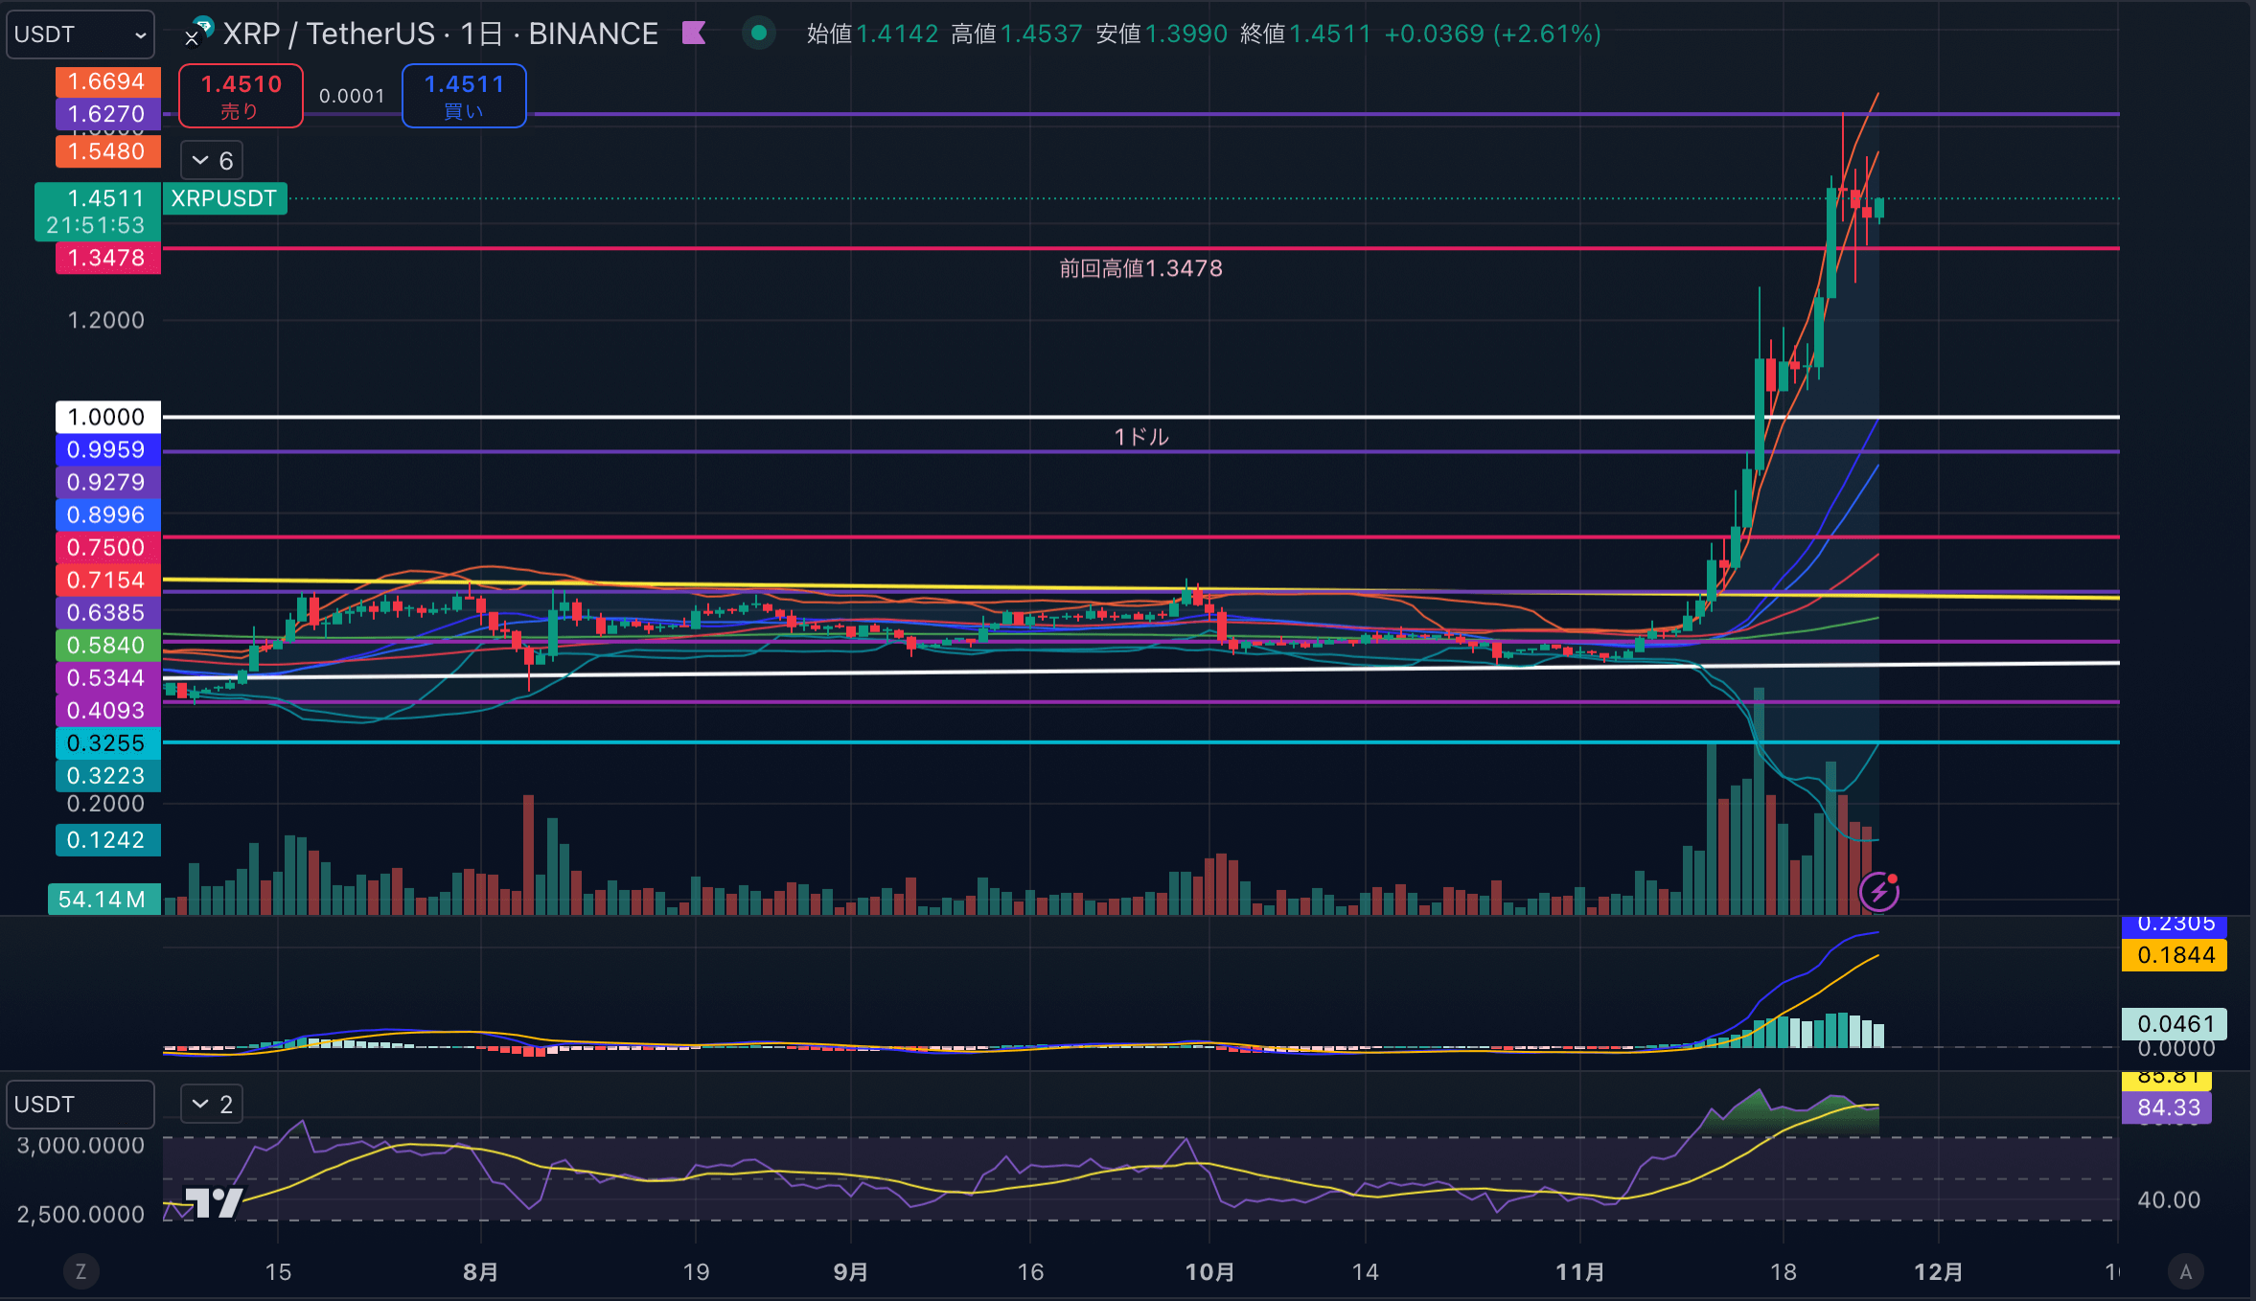Click the 1.6270 purple price label
This screenshot has width=2256, height=1301.
[107, 114]
